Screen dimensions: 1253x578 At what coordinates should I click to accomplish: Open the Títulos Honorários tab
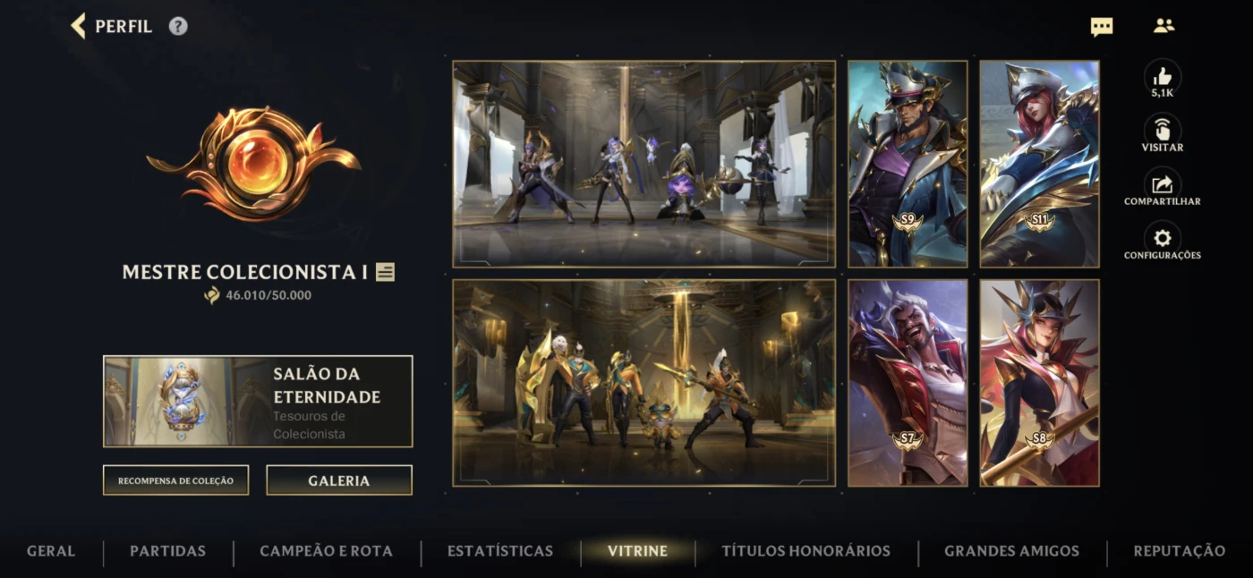click(806, 551)
